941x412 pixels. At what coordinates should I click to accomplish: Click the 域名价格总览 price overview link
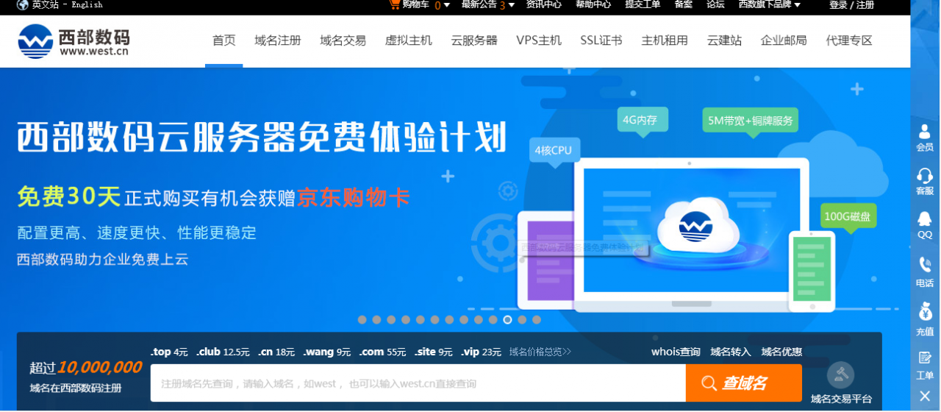[540, 352]
